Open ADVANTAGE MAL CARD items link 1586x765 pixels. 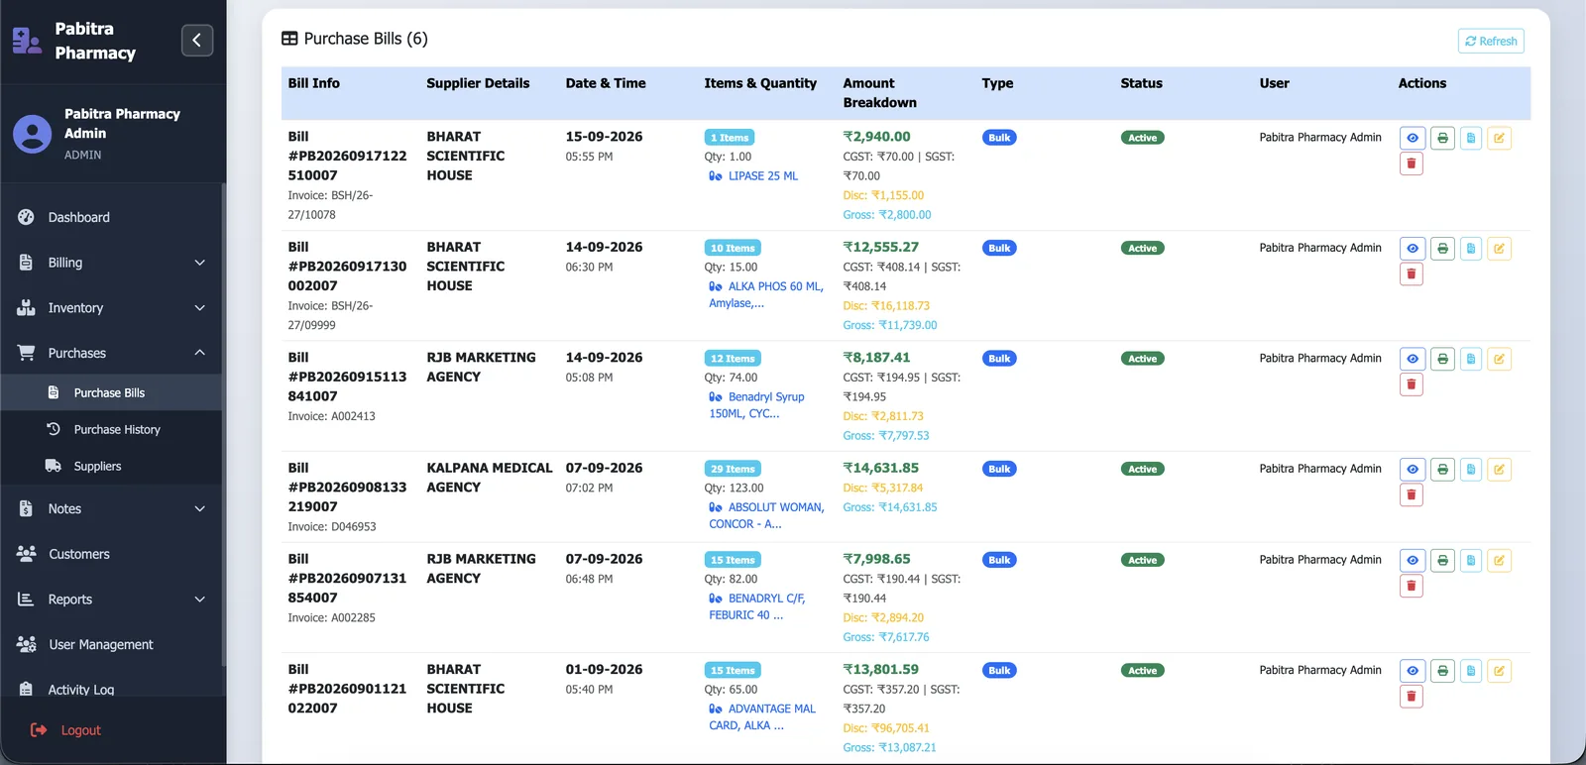(x=762, y=717)
